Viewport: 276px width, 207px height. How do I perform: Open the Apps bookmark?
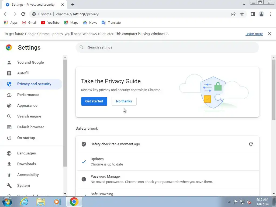(11, 23)
